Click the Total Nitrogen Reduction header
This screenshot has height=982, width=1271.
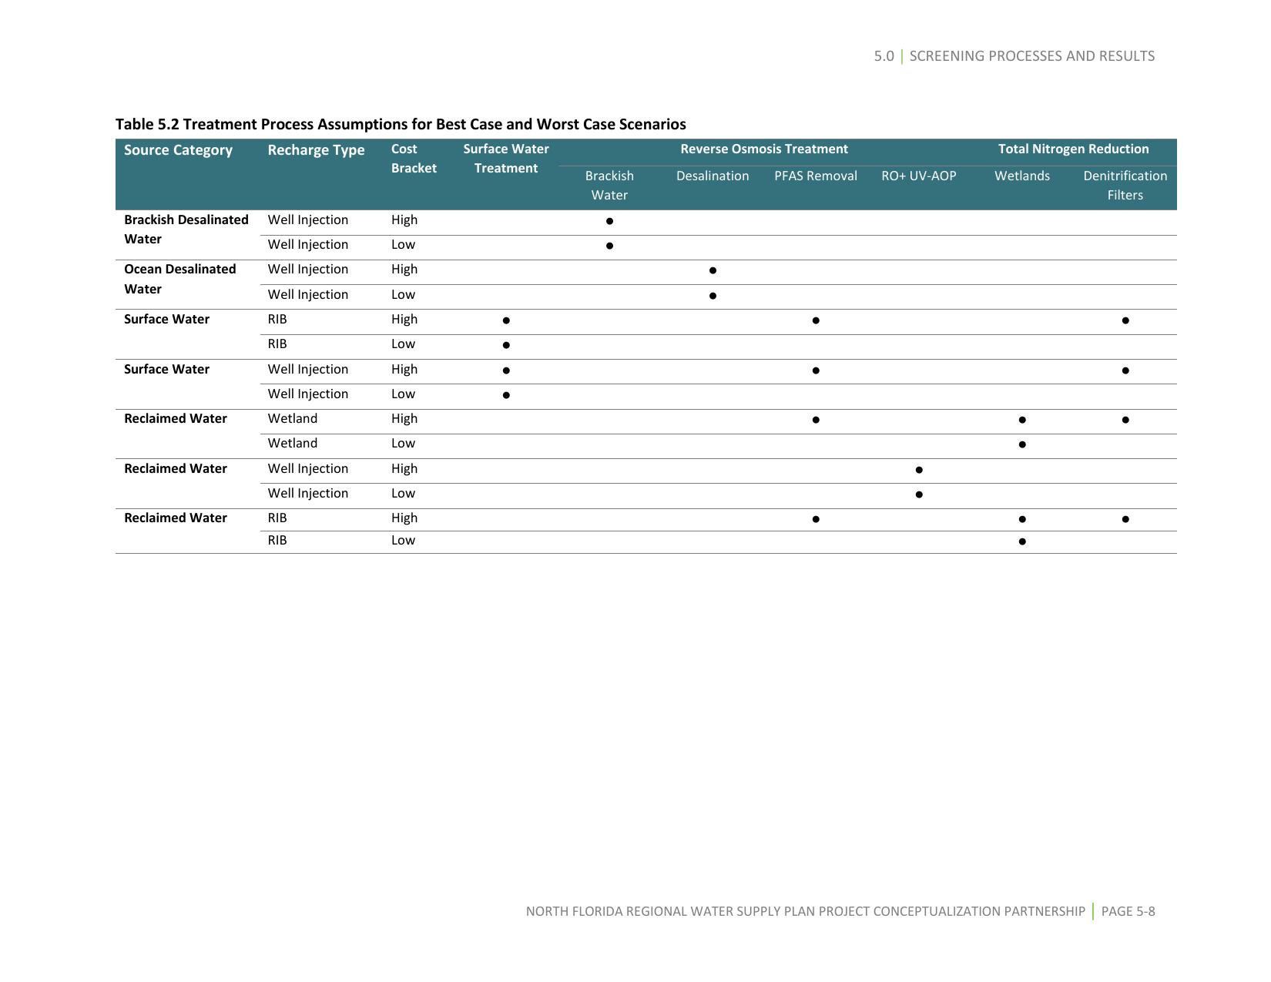[1073, 149]
